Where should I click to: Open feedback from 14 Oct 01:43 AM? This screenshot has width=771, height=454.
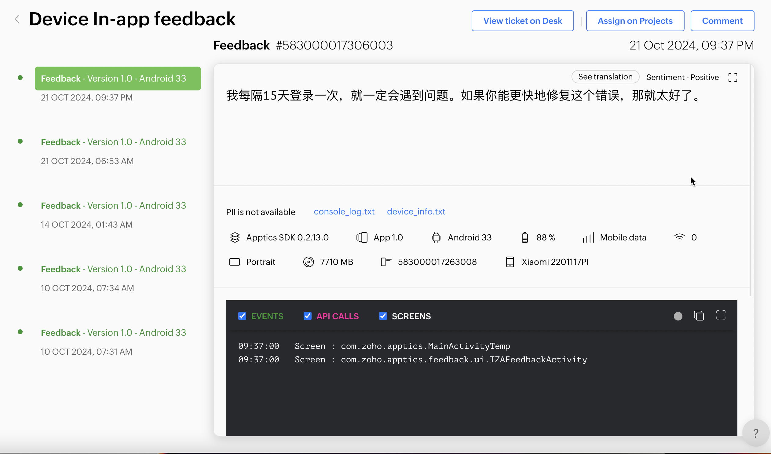[113, 206]
